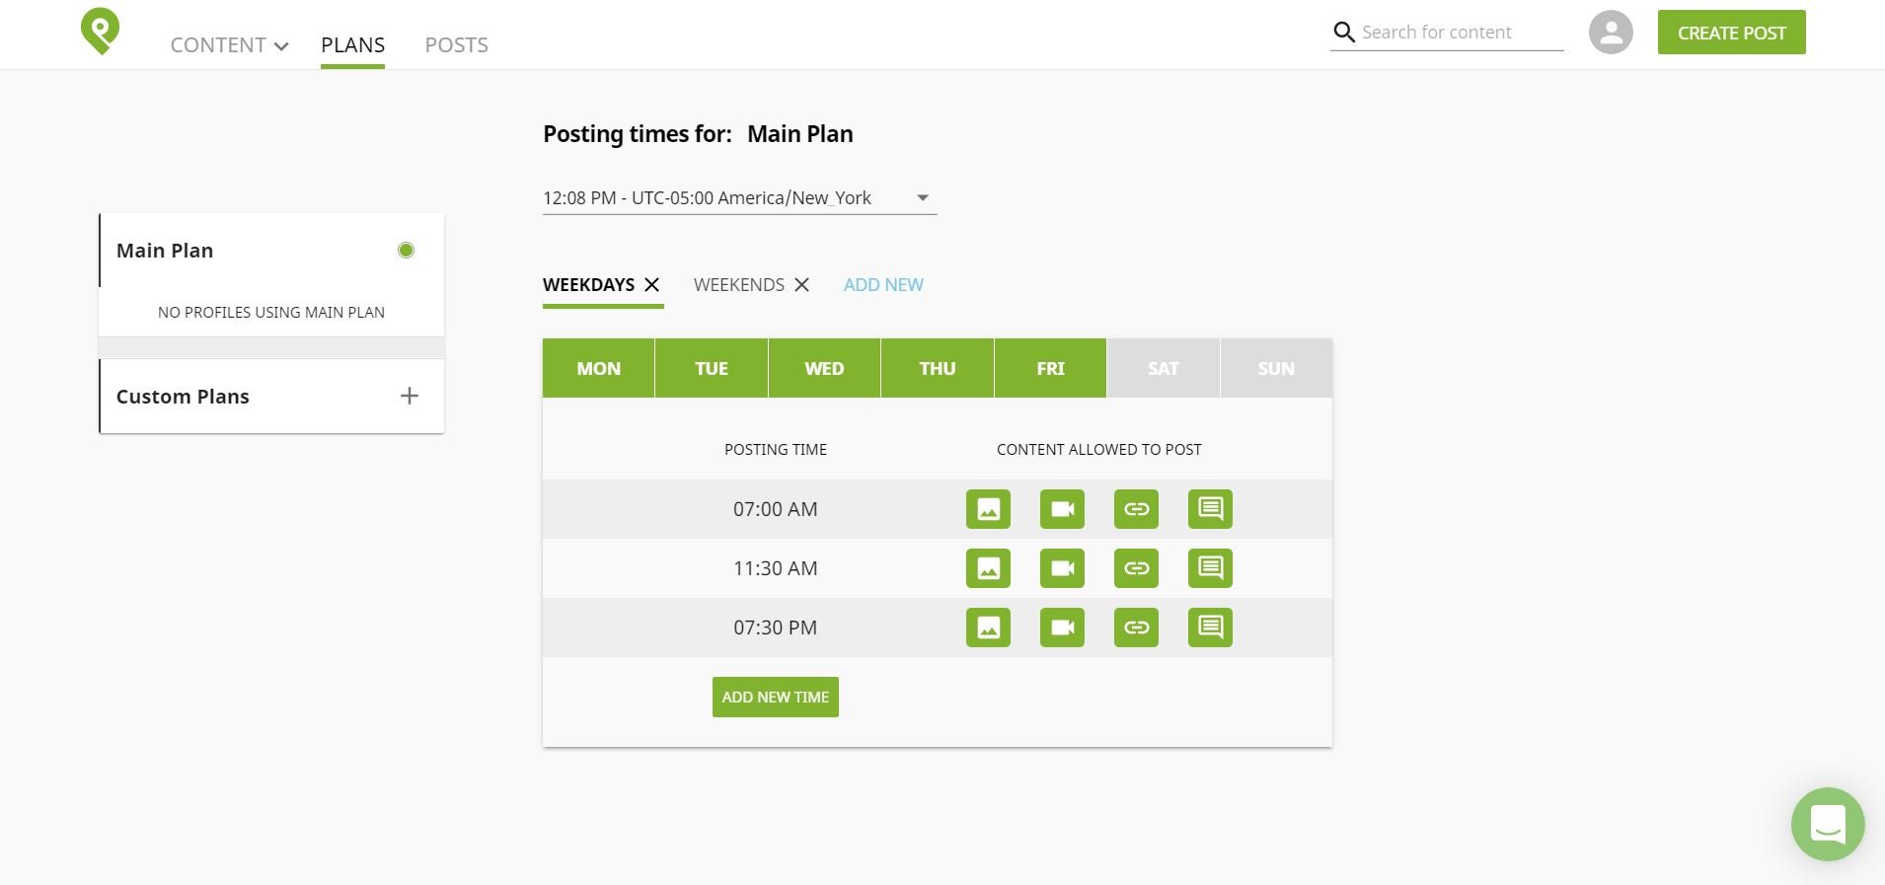Viewport: 1885px width, 885px height.
Task: Toggle video content for 07:00 AM slot
Action: click(x=1062, y=509)
